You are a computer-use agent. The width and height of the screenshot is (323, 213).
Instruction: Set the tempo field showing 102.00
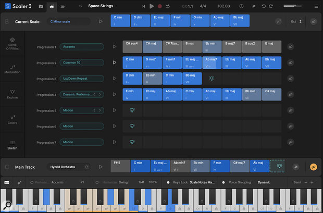pyautogui.click(x=223, y=6)
